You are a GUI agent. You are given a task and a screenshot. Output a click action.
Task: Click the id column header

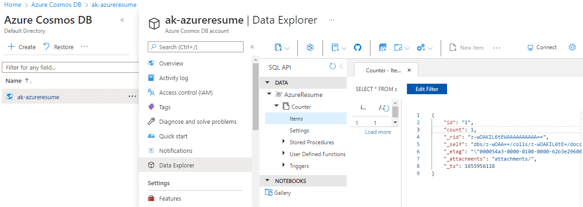tap(363, 107)
